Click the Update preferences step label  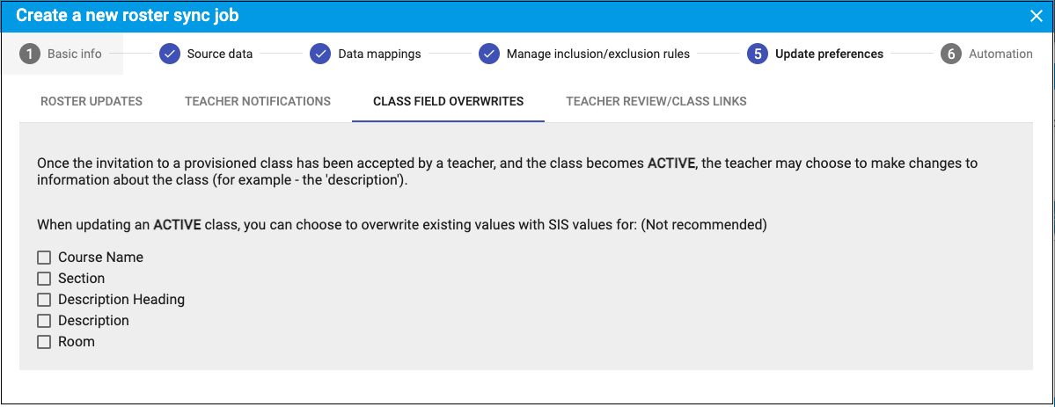pos(829,54)
